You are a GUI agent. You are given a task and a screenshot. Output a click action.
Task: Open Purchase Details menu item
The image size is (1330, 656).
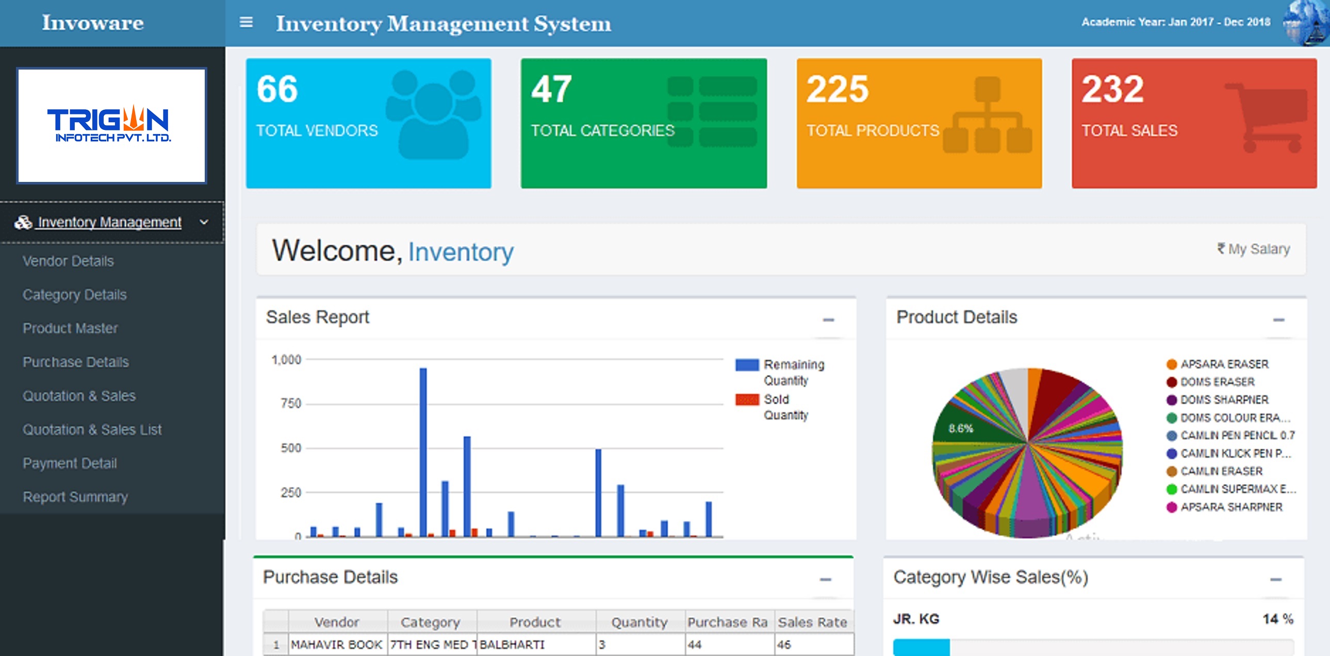tap(76, 362)
